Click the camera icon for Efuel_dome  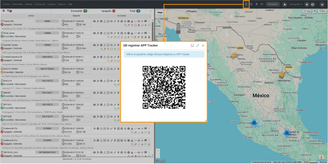pos(94,33)
